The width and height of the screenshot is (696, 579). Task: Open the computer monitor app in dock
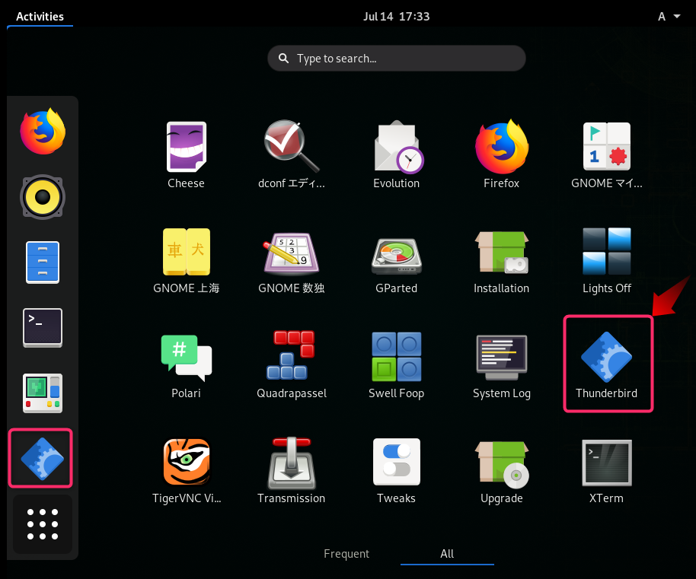coord(43,393)
